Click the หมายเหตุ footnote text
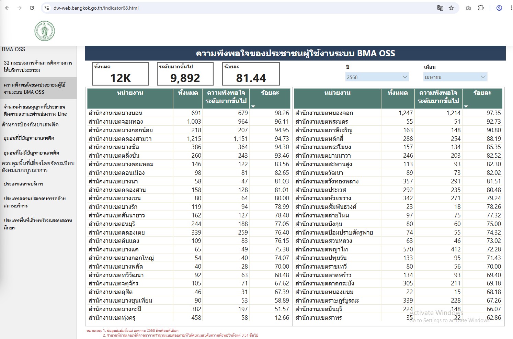The image size is (513, 339). click(172, 333)
